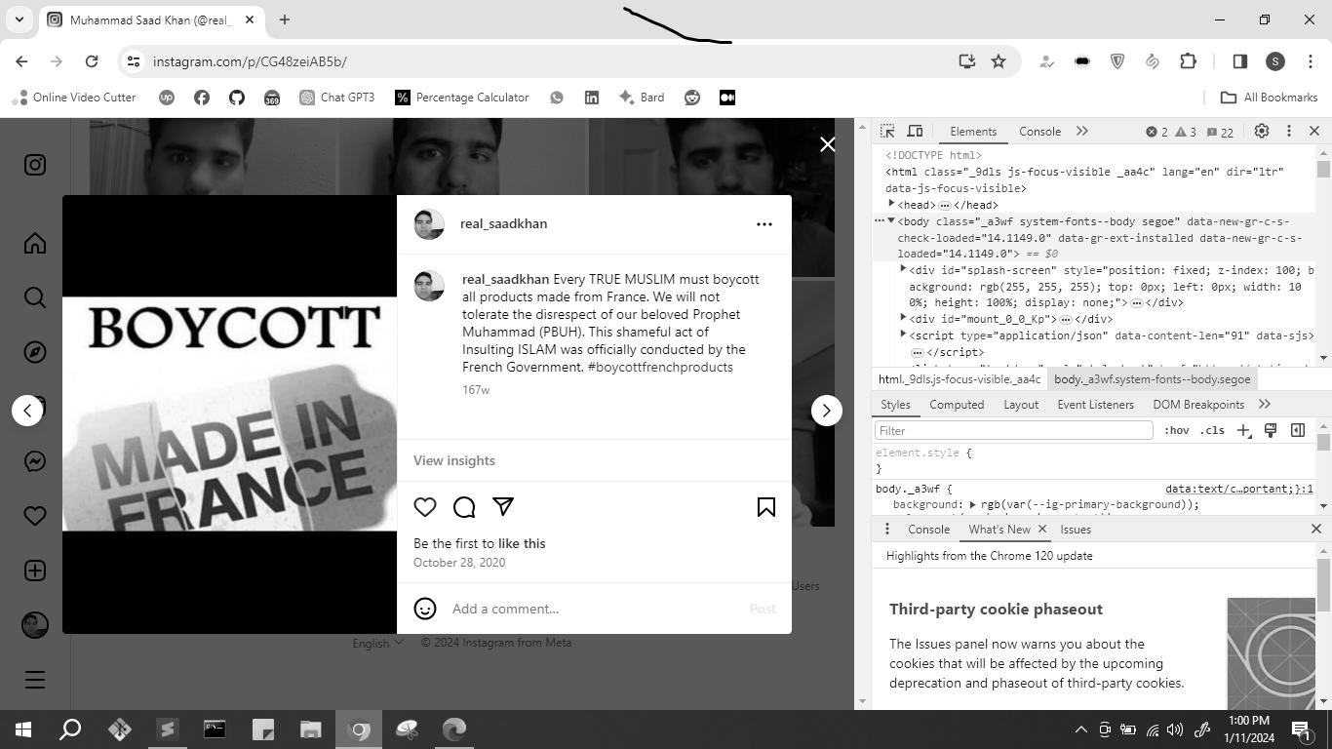
Task: Open notifications heart in sidebar
Action: pos(35,516)
